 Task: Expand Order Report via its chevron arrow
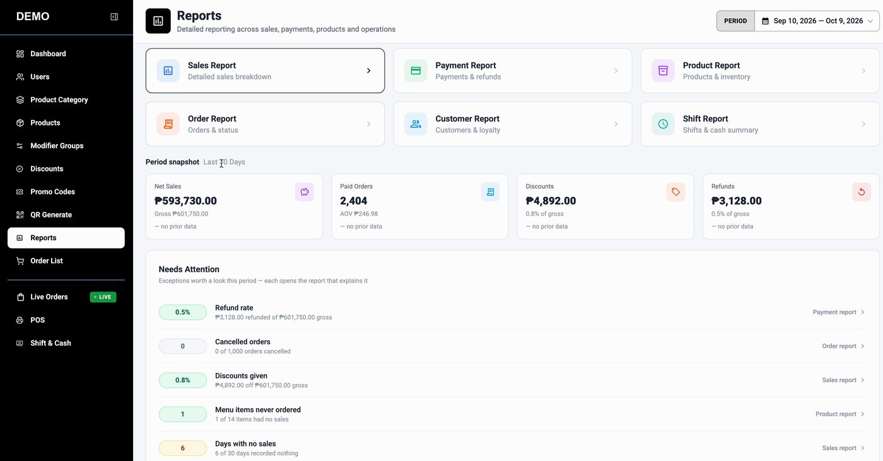(369, 124)
